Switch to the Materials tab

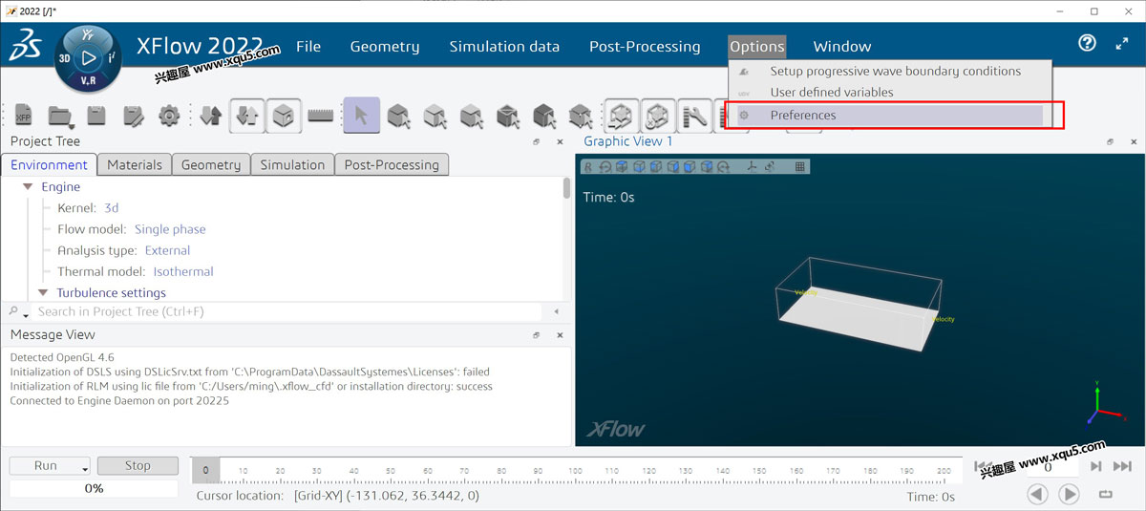pos(135,164)
